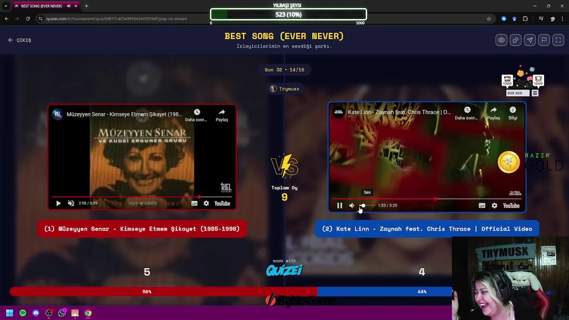
Task: Open settings gear on Müzeyyen Senar video
Action: tap(206, 203)
